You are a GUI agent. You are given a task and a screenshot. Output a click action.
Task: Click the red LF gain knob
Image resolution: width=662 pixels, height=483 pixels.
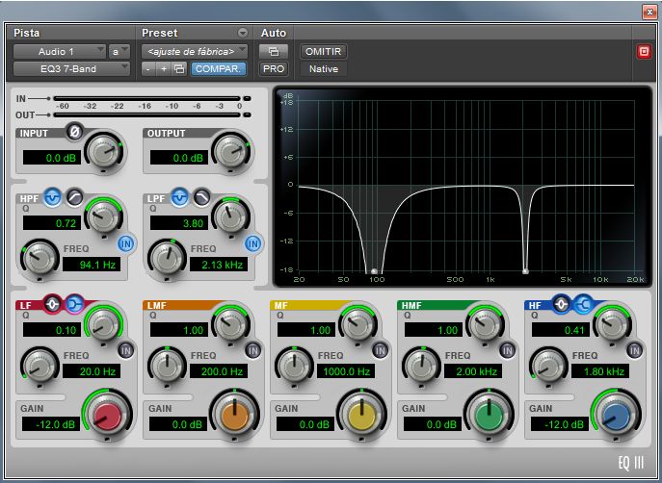[x=106, y=415]
